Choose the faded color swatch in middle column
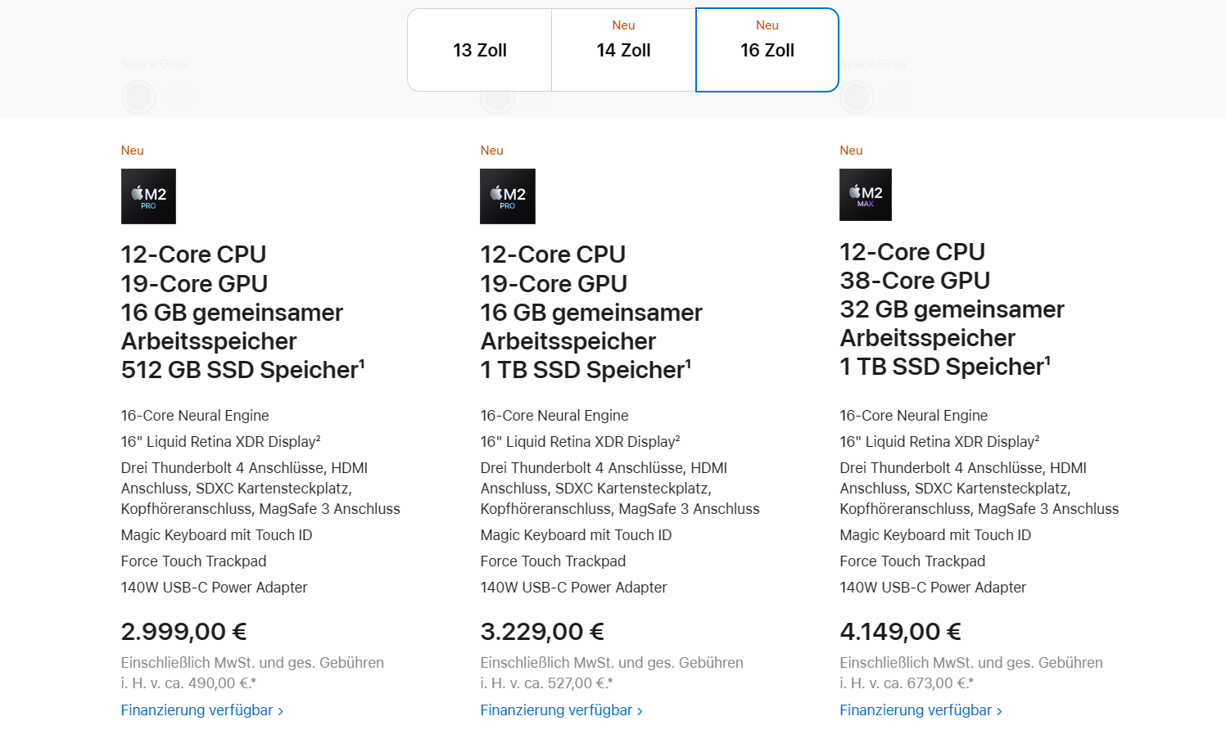The width and height of the screenshot is (1226, 748). 497,97
